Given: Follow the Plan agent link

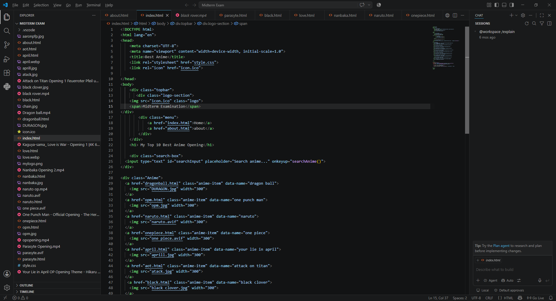Looking at the screenshot, I should [x=501, y=246].
